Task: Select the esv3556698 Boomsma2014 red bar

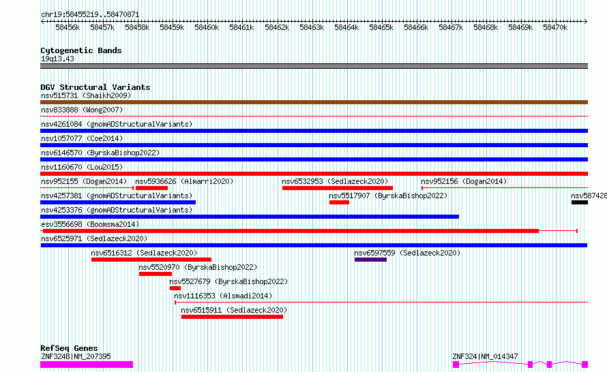Action: click(309, 231)
